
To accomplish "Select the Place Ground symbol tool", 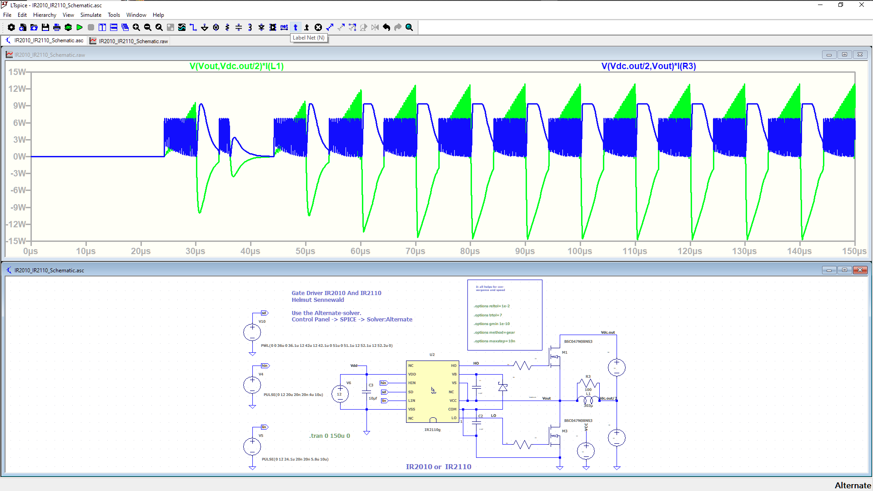I will (205, 27).
